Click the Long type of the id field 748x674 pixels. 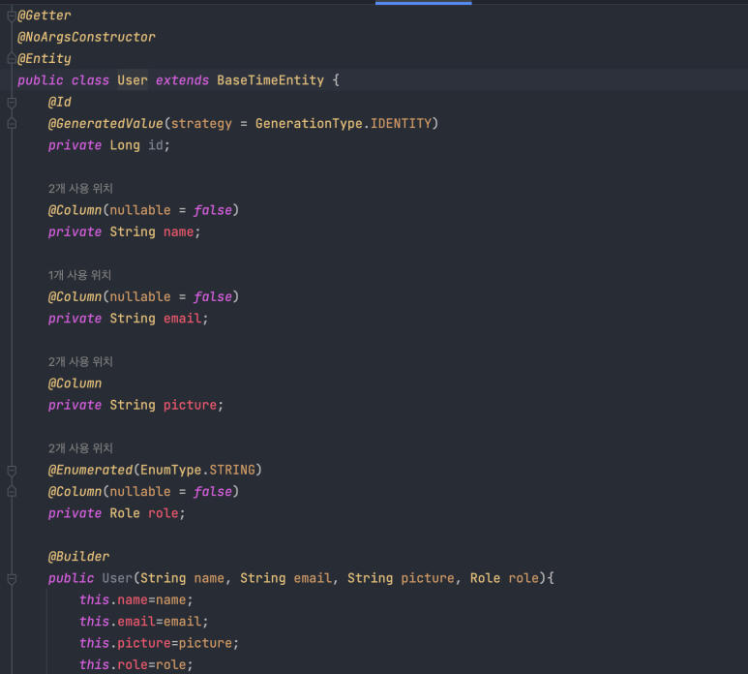click(x=125, y=145)
